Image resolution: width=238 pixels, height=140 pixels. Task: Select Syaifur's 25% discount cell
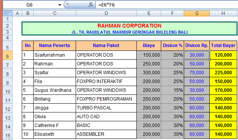click(172, 73)
